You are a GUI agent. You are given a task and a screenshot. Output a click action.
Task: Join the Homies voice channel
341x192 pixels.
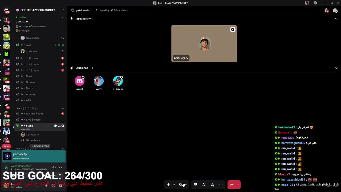(40, 82)
